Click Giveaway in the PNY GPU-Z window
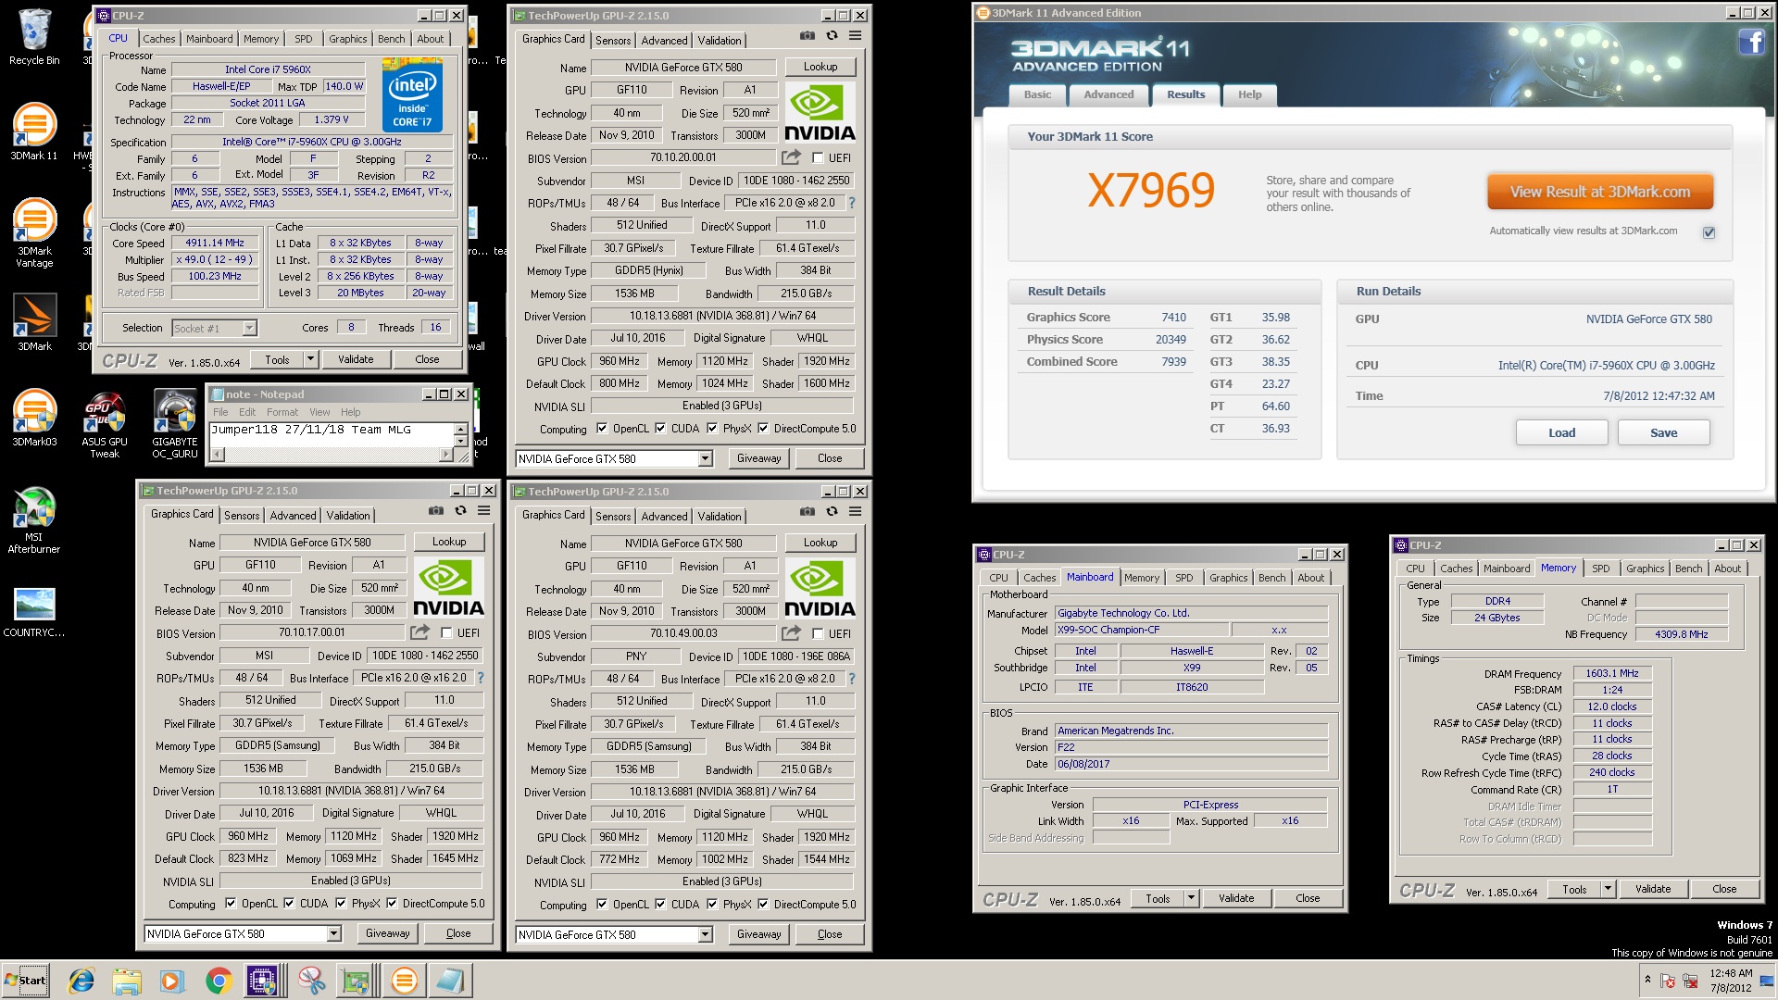This screenshot has height=1000, width=1778. (x=758, y=934)
